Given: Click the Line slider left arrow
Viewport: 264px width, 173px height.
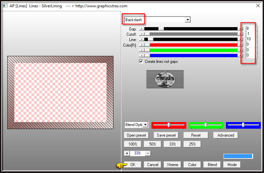Looking at the screenshot, I should tap(142, 39).
